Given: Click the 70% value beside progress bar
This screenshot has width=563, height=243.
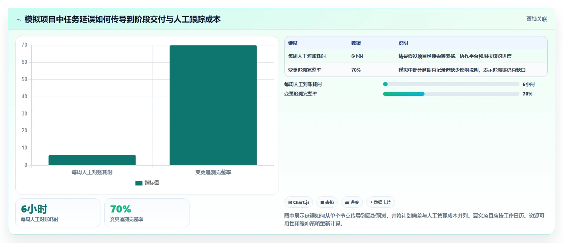Looking at the screenshot, I should [527, 94].
